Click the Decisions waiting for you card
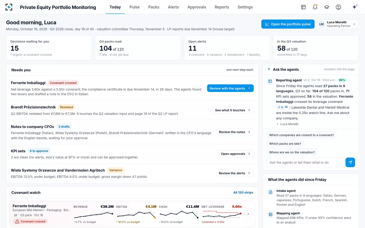The height and width of the screenshot is (228, 365). 49,48
